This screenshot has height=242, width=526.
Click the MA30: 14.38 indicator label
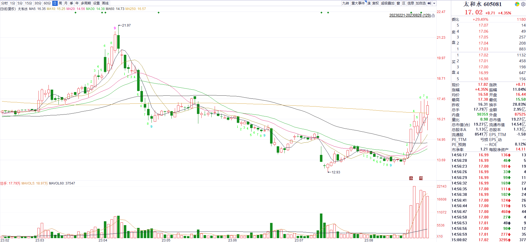point(95,9)
